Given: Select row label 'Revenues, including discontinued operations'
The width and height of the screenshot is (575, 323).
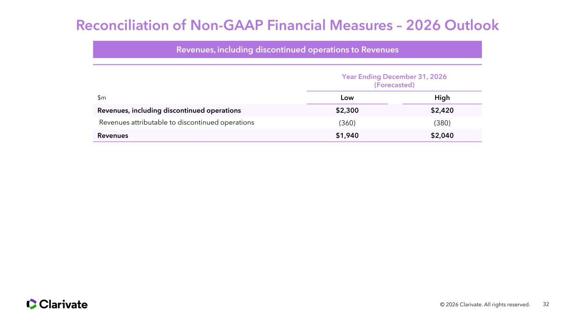Looking at the screenshot, I should (x=169, y=110).
